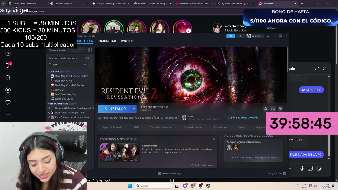
Task: Open Steam from Windows taskbar
Action: pyautogui.click(x=208, y=186)
